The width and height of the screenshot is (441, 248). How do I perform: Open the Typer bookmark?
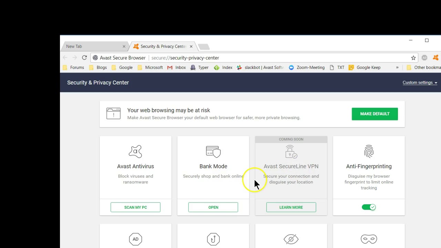click(199, 68)
